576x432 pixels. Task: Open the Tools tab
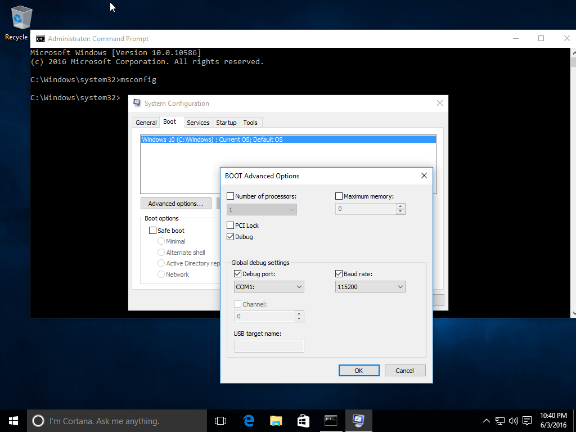(x=250, y=123)
